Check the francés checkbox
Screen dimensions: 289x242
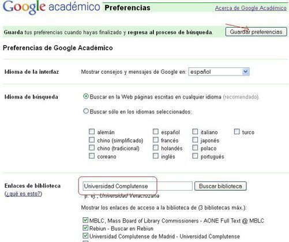156,139
